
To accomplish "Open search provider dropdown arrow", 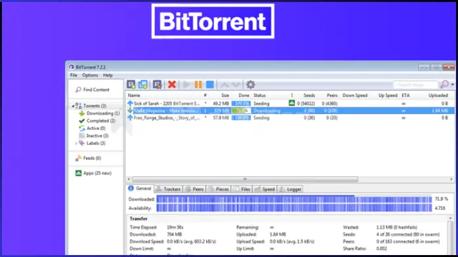I will pyautogui.click(x=452, y=85).
